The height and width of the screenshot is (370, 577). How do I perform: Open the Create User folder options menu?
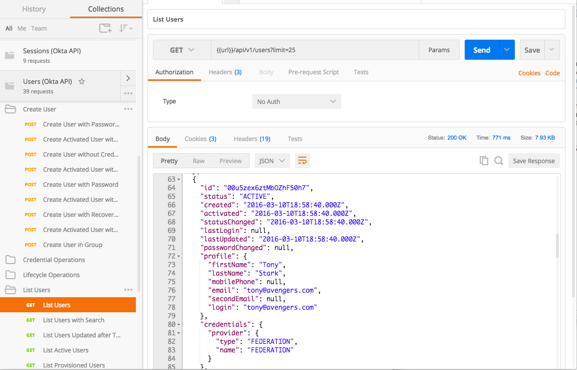coord(128,109)
